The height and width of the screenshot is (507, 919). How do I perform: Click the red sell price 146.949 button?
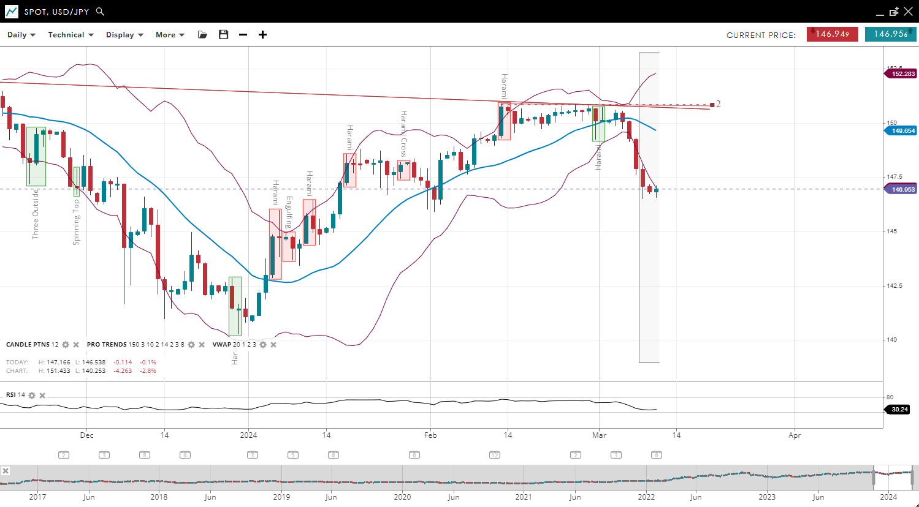pyautogui.click(x=832, y=34)
